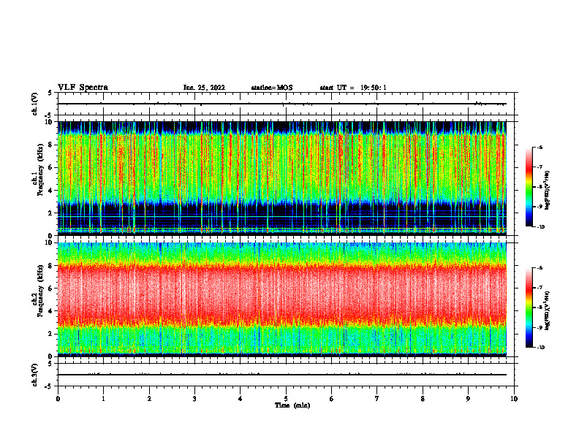The height and width of the screenshot is (447, 579).
Task: Click time axis tick label "7"
Action: (x=377, y=399)
